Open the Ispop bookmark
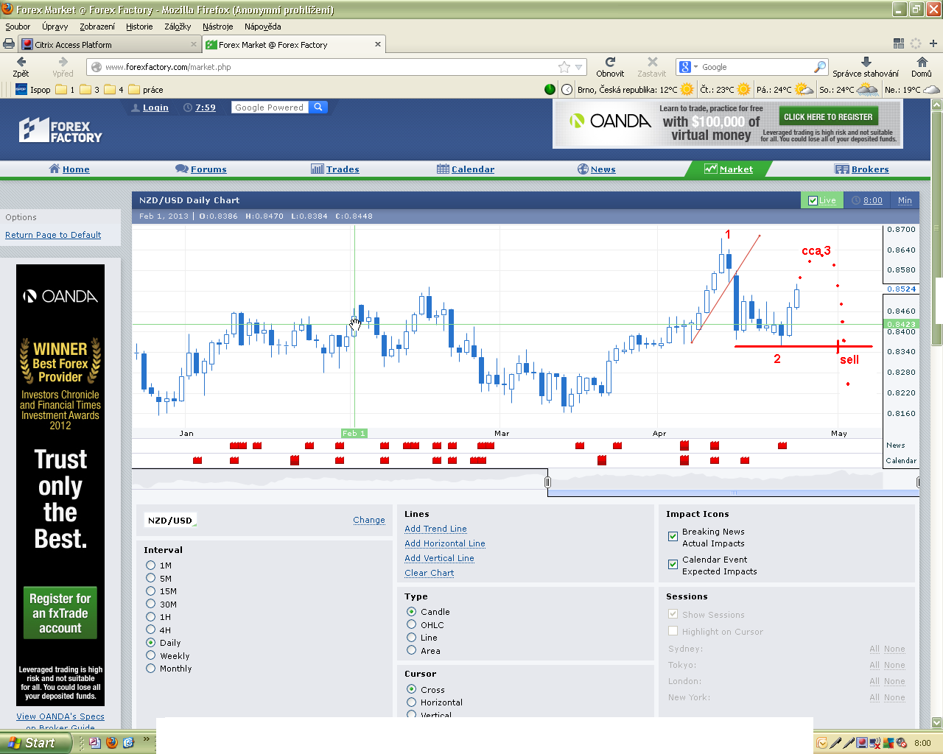Screen dimensions: 943x754 pos(33,90)
